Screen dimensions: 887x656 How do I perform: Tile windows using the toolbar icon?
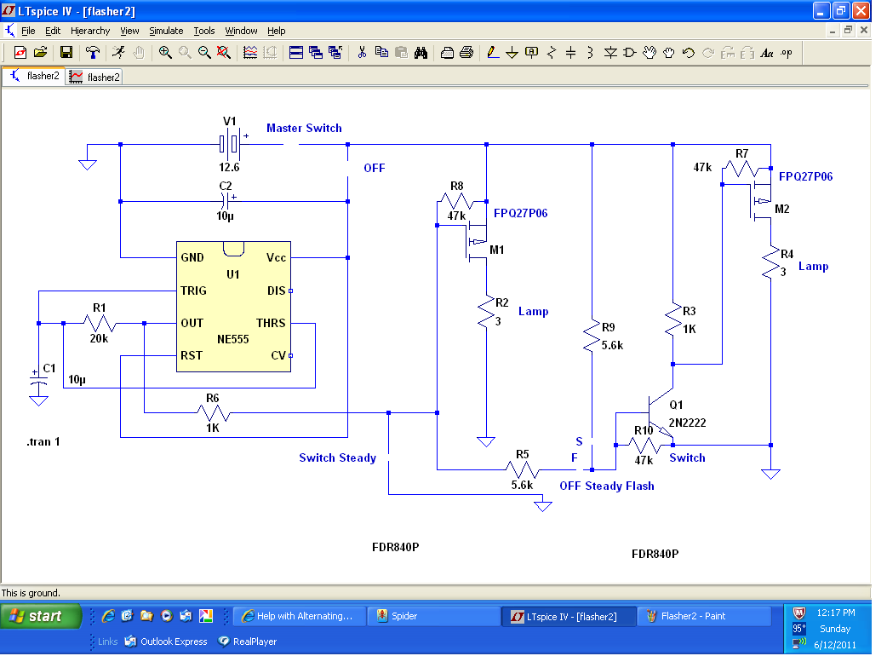(296, 53)
